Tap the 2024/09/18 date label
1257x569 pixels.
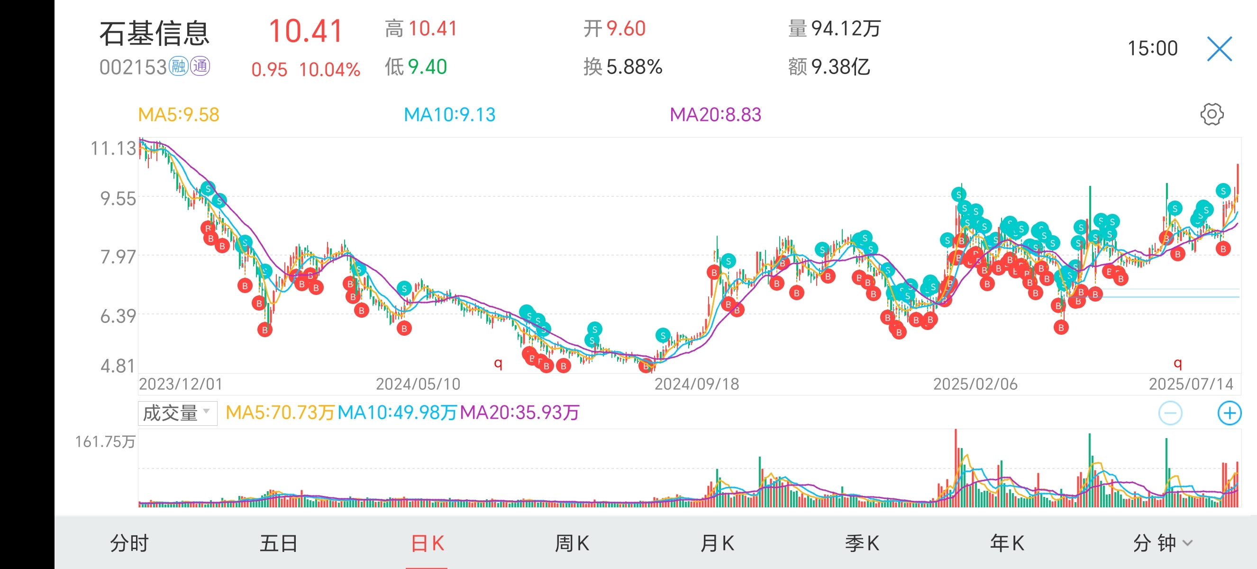point(696,384)
